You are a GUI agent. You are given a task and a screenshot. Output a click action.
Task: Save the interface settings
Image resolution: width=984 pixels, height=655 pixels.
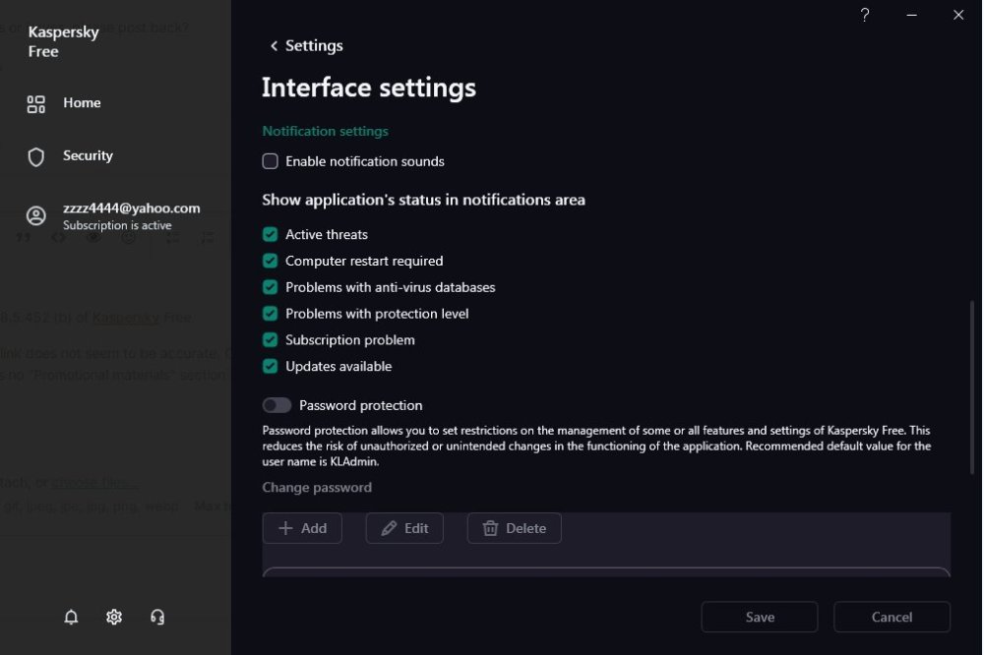tap(760, 617)
